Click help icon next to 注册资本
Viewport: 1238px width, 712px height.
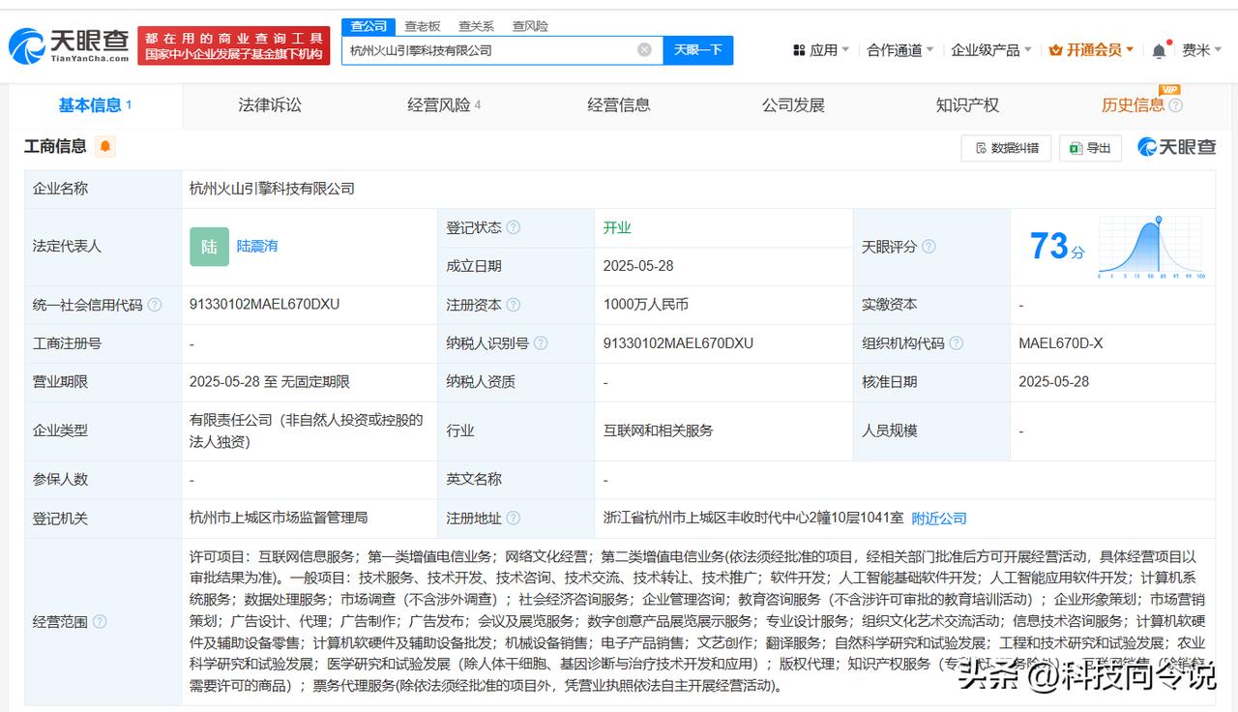tap(514, 305)
